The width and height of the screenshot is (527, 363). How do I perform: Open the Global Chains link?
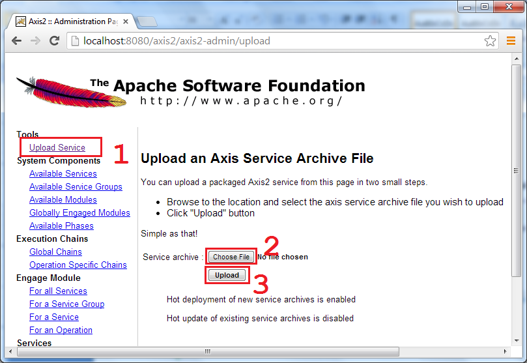tap(55, 252)
